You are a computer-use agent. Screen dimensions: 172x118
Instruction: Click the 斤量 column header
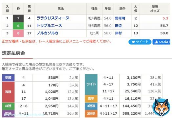tap(107, 9)
